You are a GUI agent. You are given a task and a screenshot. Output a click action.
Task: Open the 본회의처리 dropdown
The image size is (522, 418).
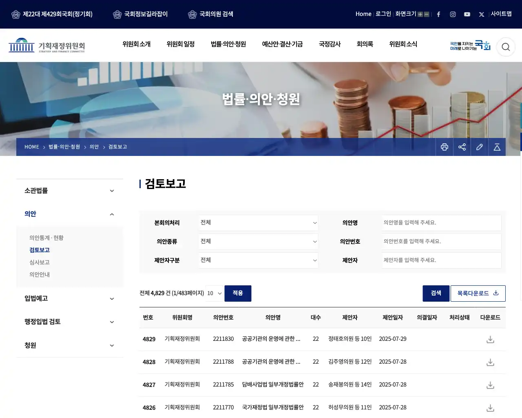(x=259, y=223)
